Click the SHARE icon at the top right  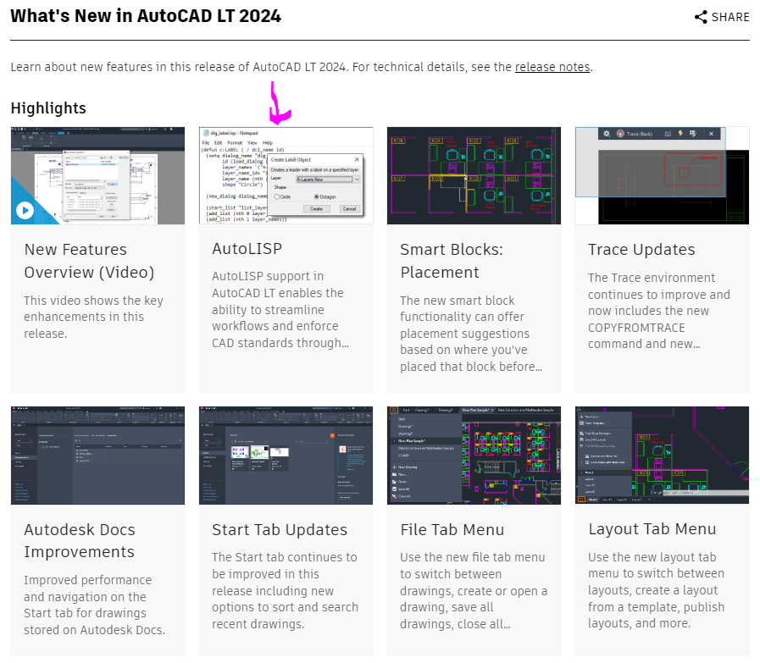coord(700,17)
